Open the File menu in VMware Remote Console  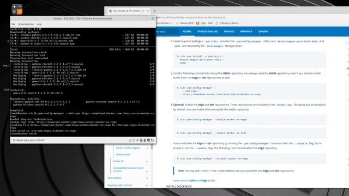point(13,24)
